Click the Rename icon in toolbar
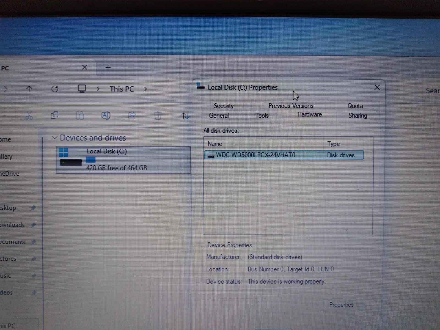Image resolution: width=440 pixels, height=330 pixels. [106, 115]
